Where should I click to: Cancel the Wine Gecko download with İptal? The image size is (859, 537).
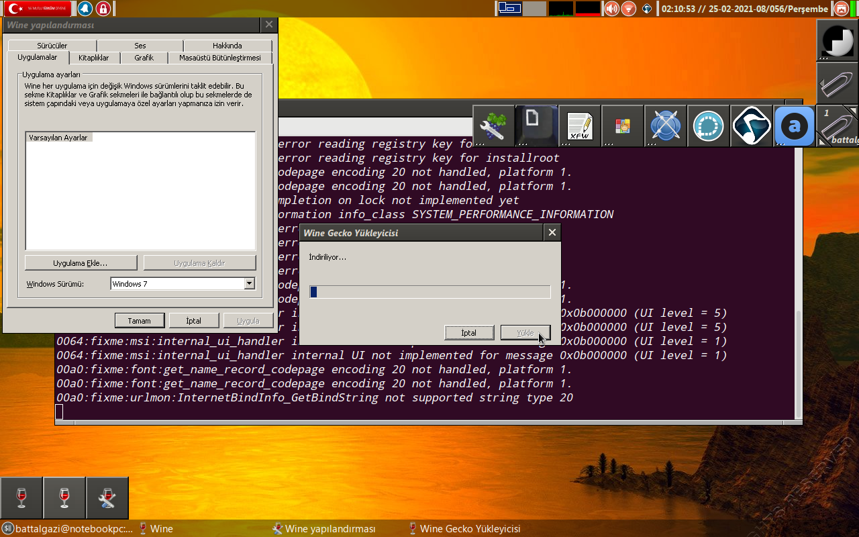tap(469, 333)
